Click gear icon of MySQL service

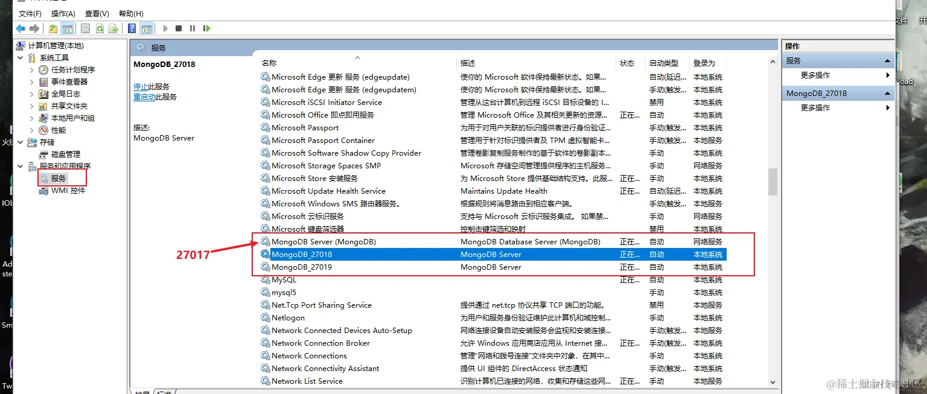pyautogui.click(x=266, y=280)
